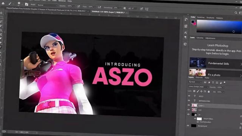242x136 pixels.
Task: Switch to the Adjustments tab
Action: pyautogui.click(x=210, y=38)
